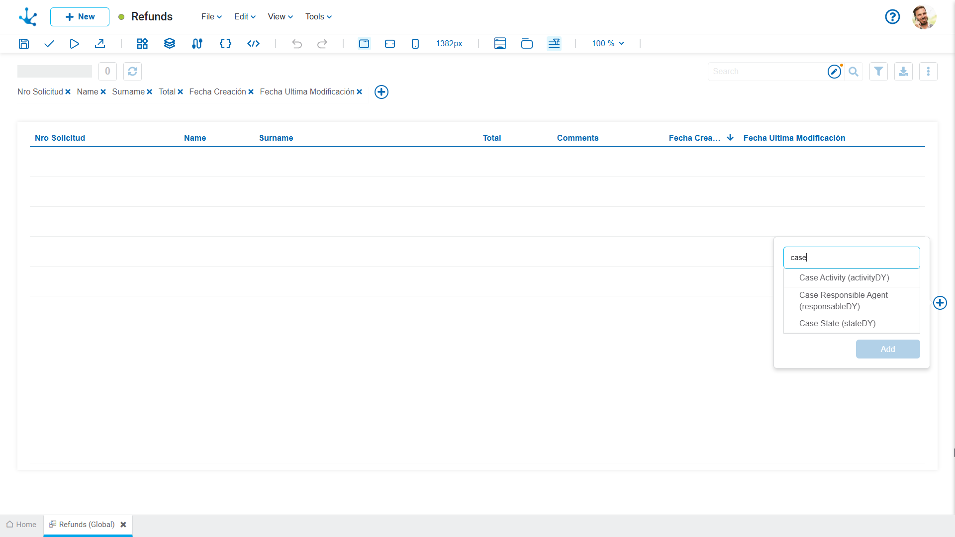Screen dimensions: 955x537
Task: Open the layers stack icon
Action: [x=170, y=44]
